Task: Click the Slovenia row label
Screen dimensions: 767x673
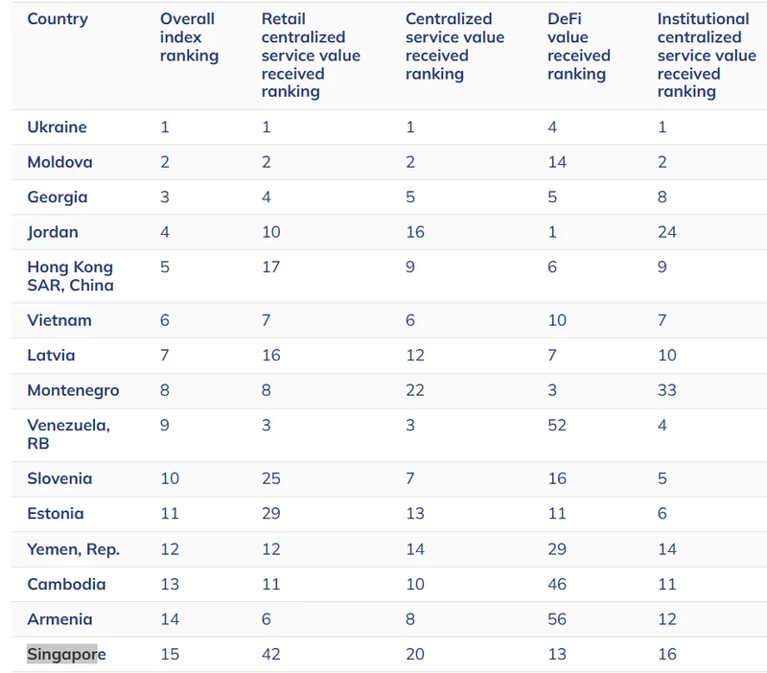Action: 58,478
